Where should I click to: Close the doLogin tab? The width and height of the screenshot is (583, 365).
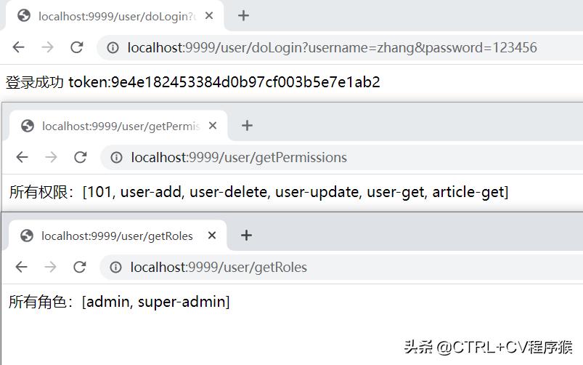pyautogui.click(x=209, y=16)
